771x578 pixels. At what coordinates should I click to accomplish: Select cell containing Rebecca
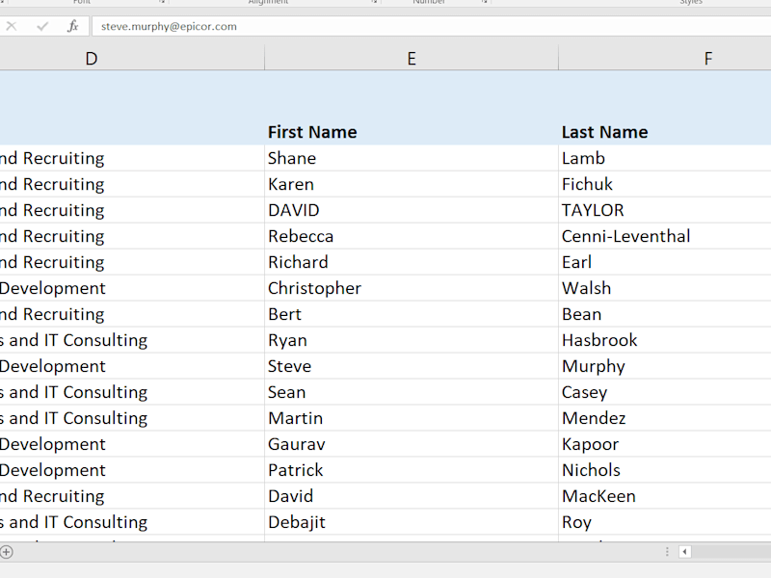pyautogui.click(x=412, y=236)
